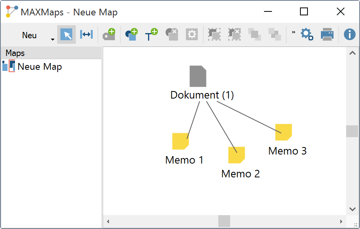The width and height of the screenshot is (360, 229).
Task: Click the horizontal scrollbar left arrow
Action: pyautogui.click(x=108, y=222)
